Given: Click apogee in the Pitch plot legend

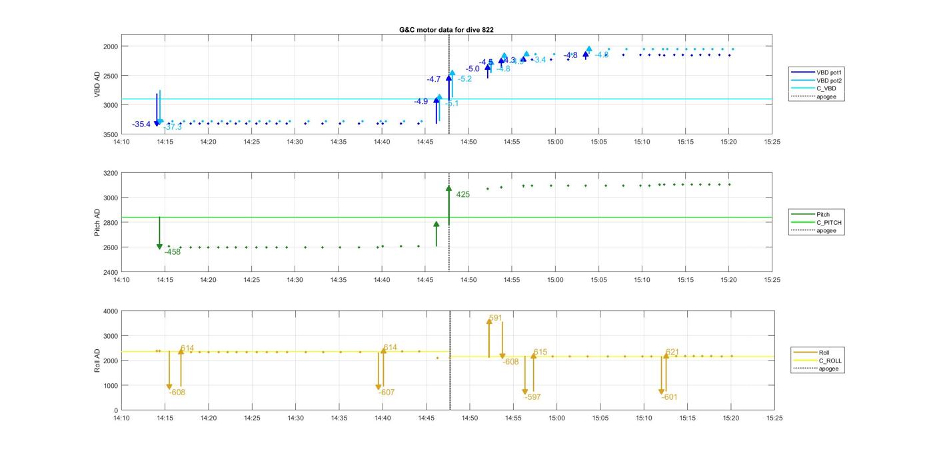Looking at the screenshot, I should pyautogui.click(x=813, y=230).
